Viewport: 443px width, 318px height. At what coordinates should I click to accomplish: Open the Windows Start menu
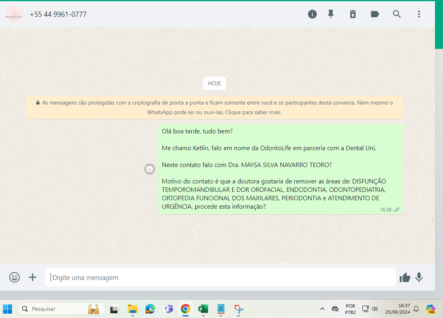click(8, 309)
